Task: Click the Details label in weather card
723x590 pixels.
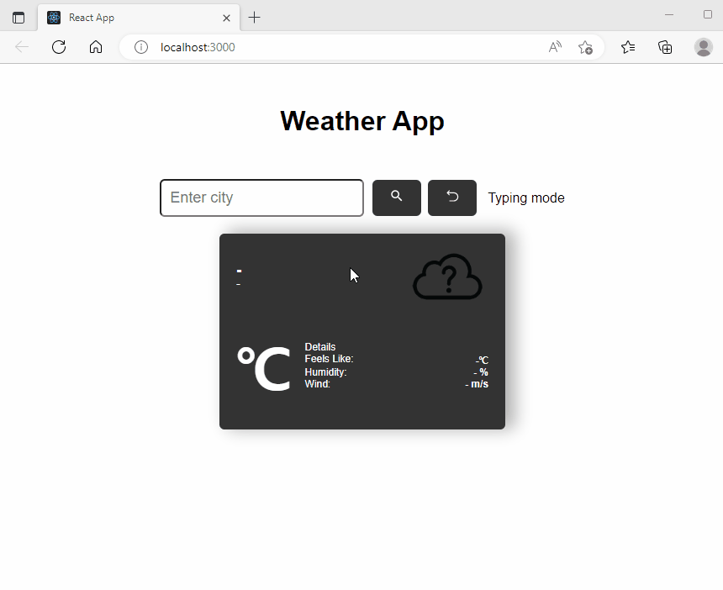Action: (x=320, y=346)
